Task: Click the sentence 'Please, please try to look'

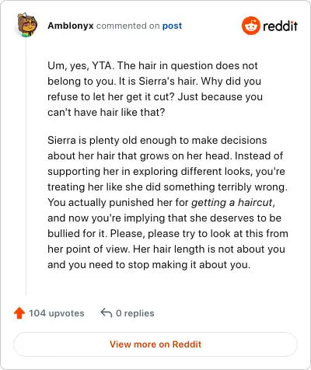Action: tap(199, 233)
